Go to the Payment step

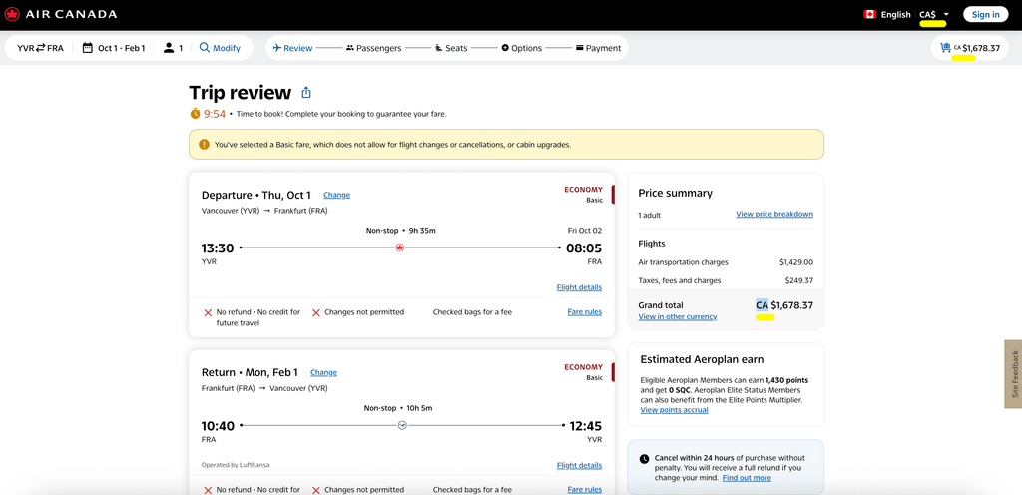598,48
